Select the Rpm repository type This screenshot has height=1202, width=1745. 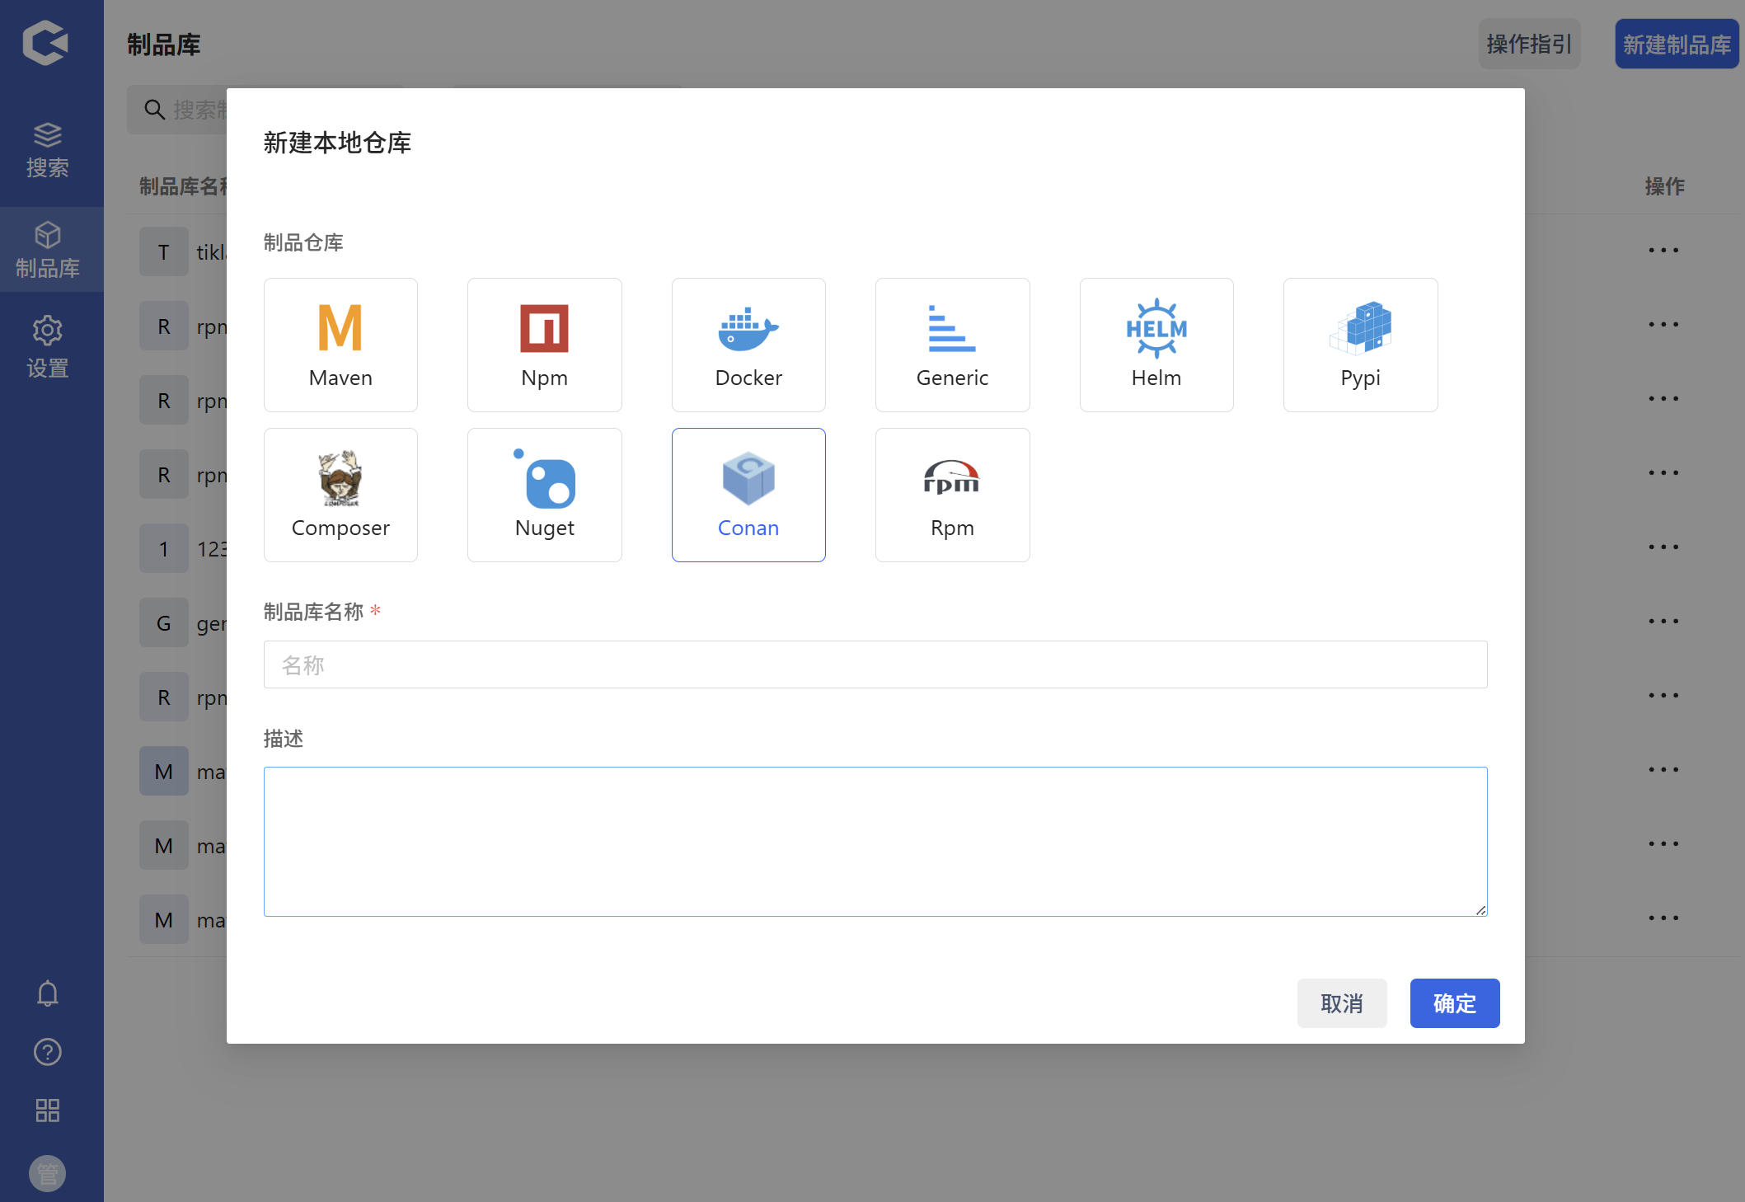[x=952, y=495]
